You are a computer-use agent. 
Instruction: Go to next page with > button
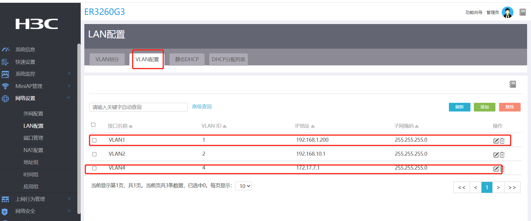[x=498, y=187]
